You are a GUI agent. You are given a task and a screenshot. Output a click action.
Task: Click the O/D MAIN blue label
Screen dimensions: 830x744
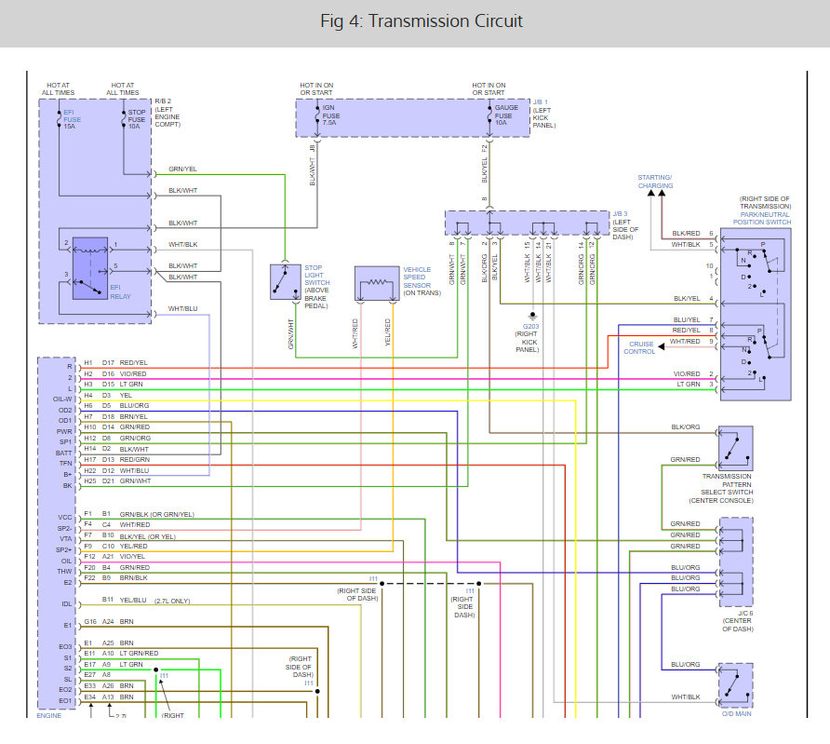(x=736, y=714)
